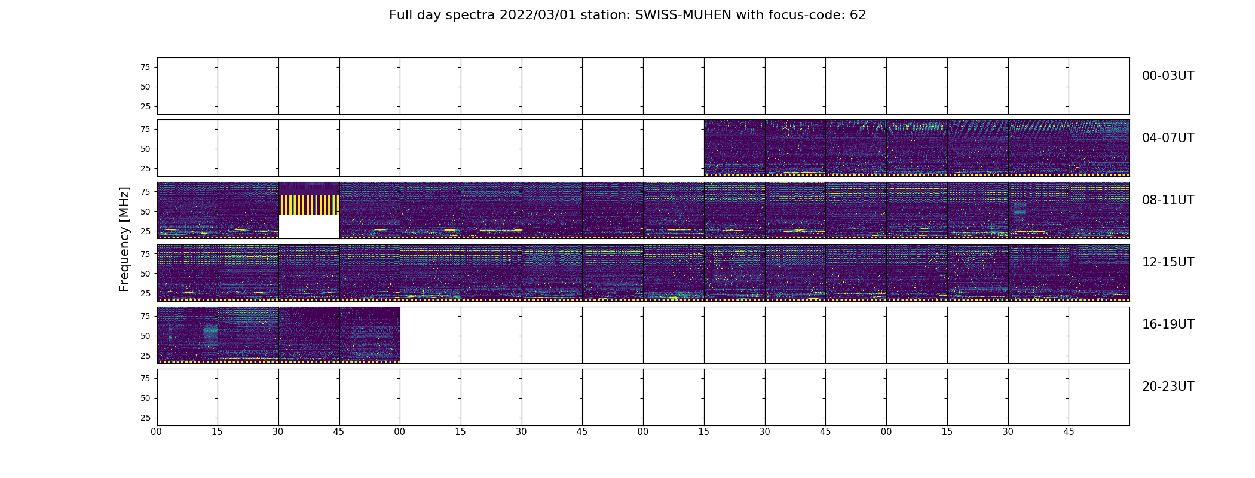Click the '25' tick in the 12-15UT row

point(145,293)
